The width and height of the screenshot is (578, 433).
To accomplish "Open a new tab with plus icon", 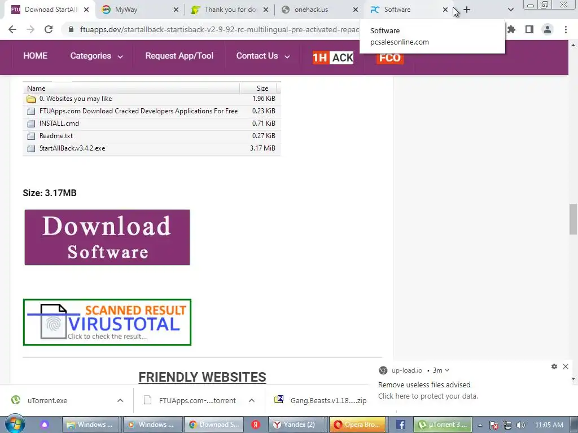I will 467,10.
